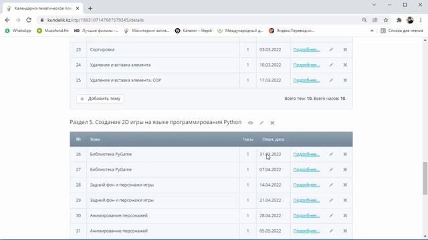Delete topic 27 Библиотека PyGame
The image size is (428, 240).
345,169
